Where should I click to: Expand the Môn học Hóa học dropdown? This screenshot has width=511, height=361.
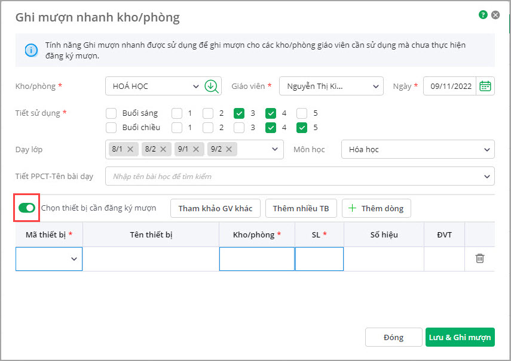point(417,149)
